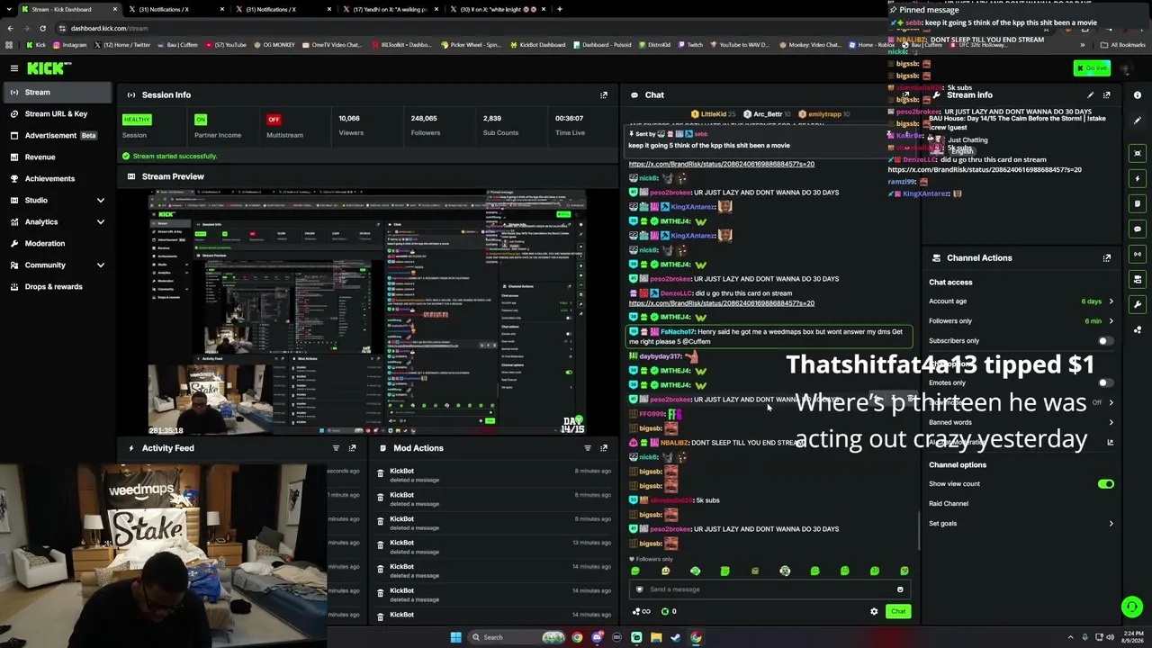Viewport: 1152px width, 648px height.
Task: Expand the Studio sidebar section
Action: coord(101,201)
